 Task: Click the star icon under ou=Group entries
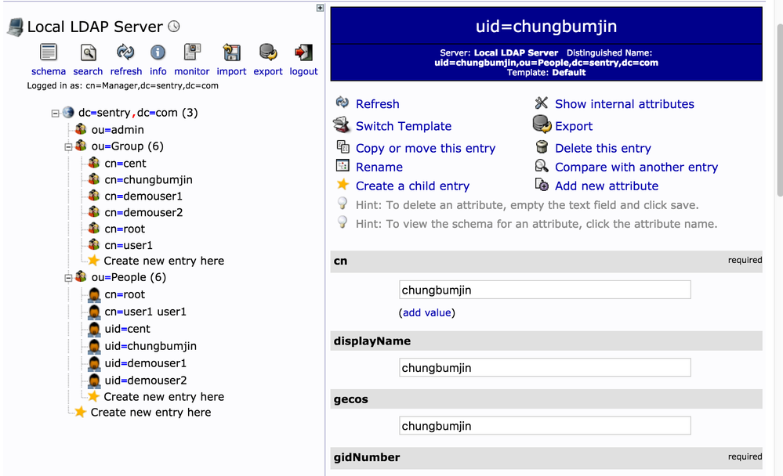[93, 261]
